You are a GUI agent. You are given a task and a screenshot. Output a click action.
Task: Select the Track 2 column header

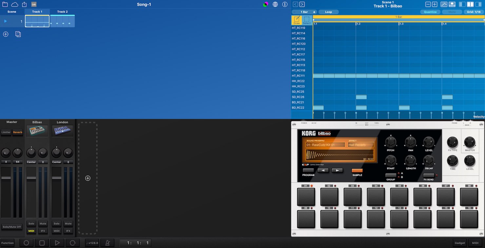tap(62, 11)
